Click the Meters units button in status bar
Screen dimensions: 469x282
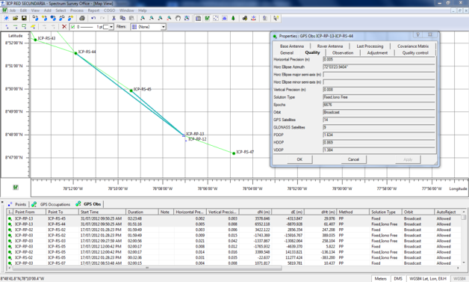pyautogui.click(x=380, y=279)
